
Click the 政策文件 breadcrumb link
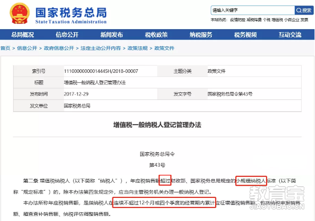pos(164,48)
